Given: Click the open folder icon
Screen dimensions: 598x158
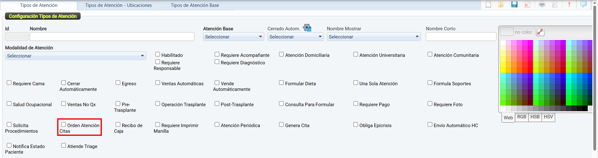Looking at the screenshot, I should [501, 4].
